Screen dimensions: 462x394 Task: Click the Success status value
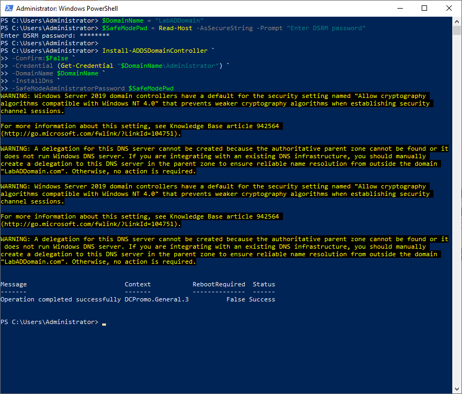(262, 299)
